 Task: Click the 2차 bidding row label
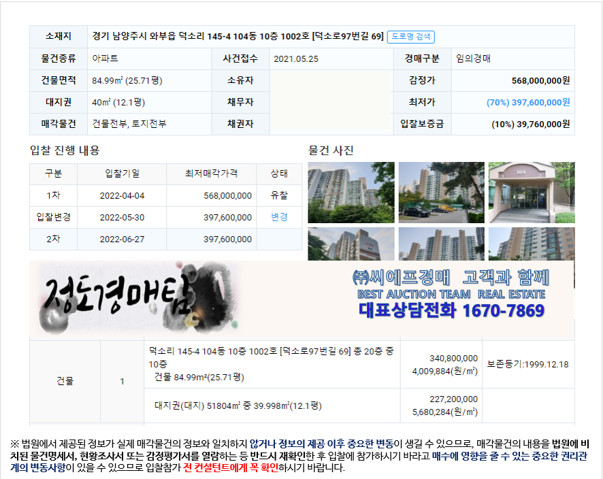point(54,239)
